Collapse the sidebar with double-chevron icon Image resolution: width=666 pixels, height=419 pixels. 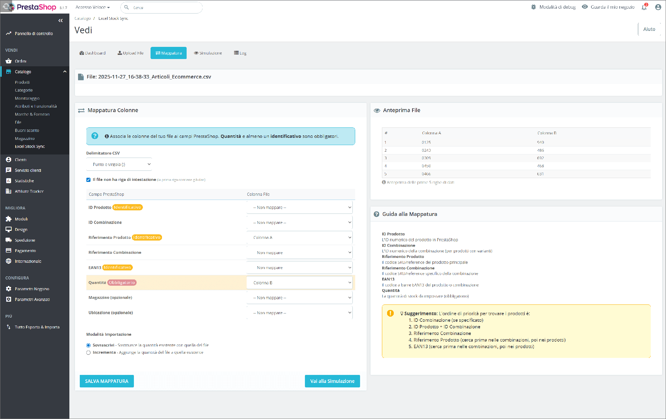pyautogui.click(x=61, y=20)
